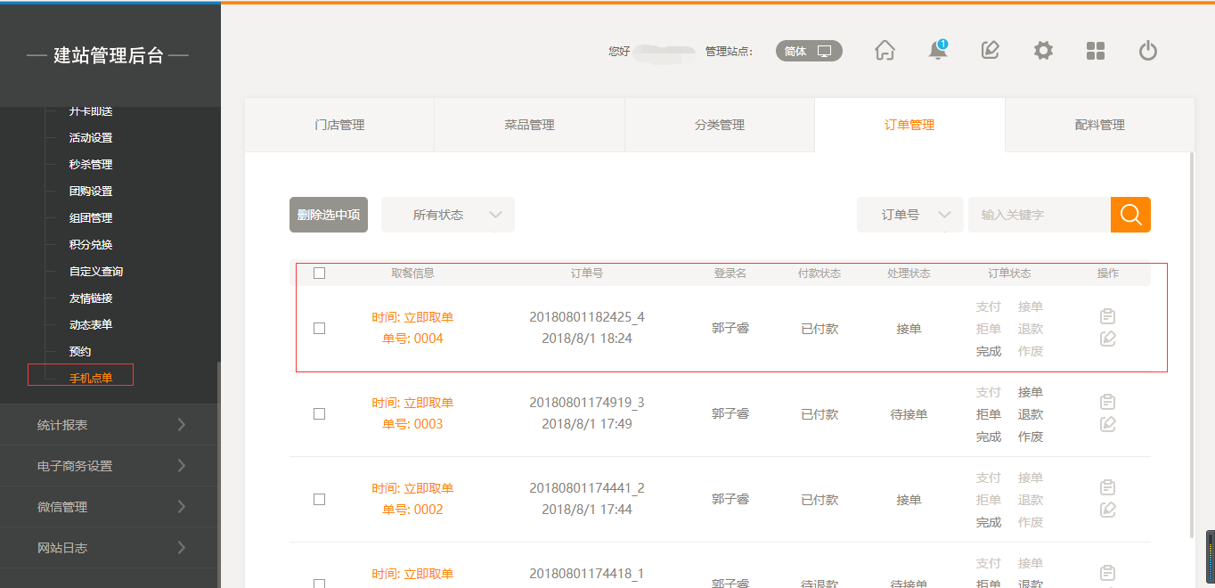The width and height of the screenshot is (1215, 588).
Task: Open the settings gear icon
Action: tap(1043, 51)
